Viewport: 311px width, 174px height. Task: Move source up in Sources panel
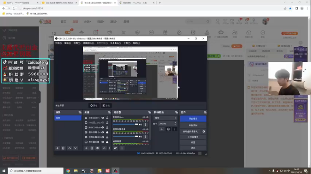pos(104,148)
